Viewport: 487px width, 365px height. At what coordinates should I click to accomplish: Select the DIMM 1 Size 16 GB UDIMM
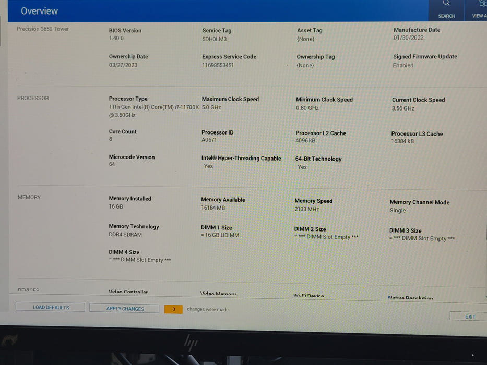point(220,235)
